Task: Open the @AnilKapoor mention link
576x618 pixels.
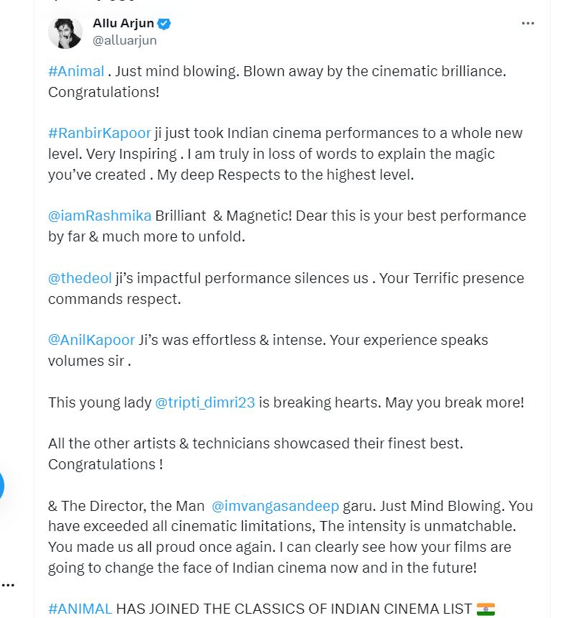Action: (91, 340)
